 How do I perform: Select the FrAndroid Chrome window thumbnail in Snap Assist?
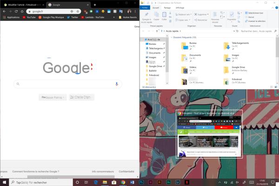pos(209,134)
